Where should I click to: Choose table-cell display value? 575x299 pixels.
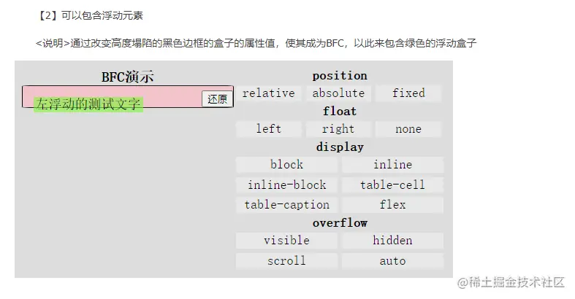point(392,185)
